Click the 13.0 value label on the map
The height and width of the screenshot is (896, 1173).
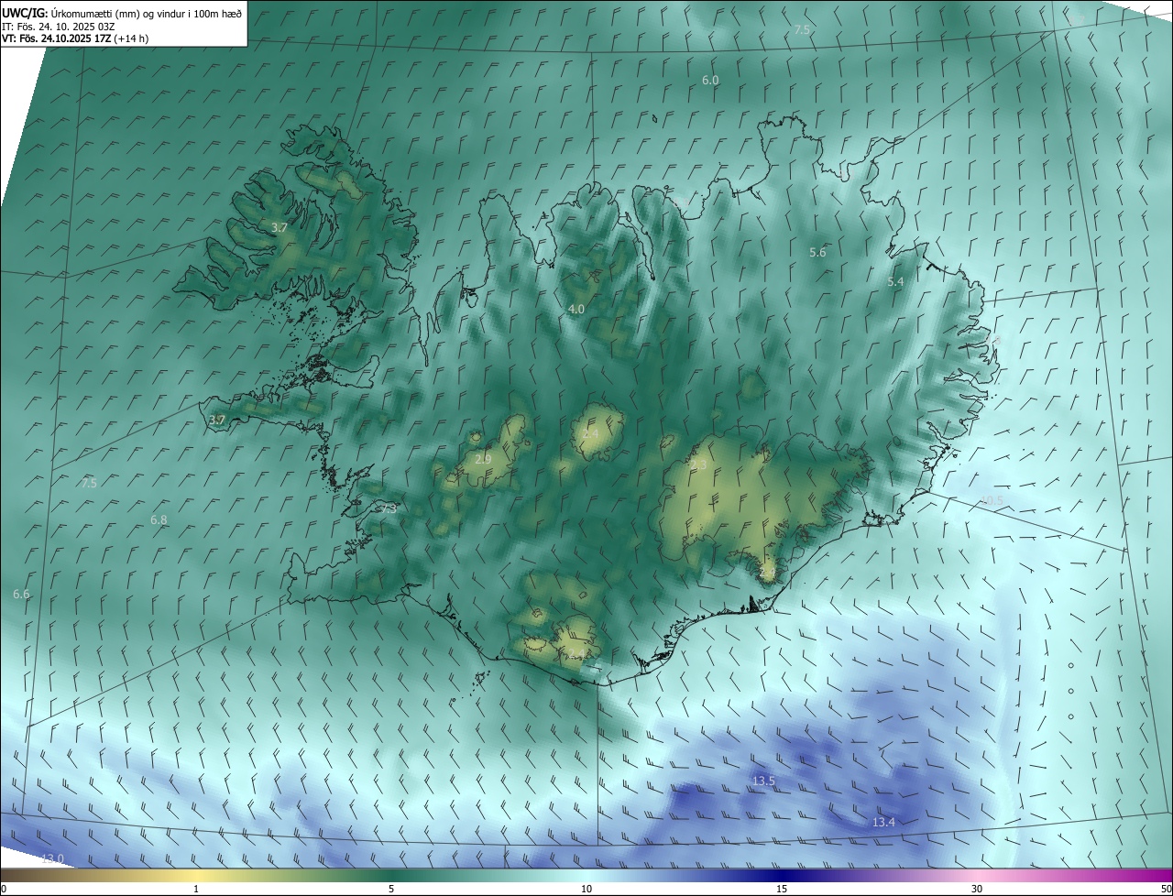click(52, 858)
